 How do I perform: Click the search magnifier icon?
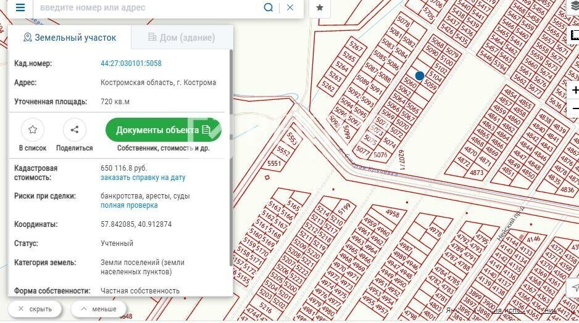(269, 7)
